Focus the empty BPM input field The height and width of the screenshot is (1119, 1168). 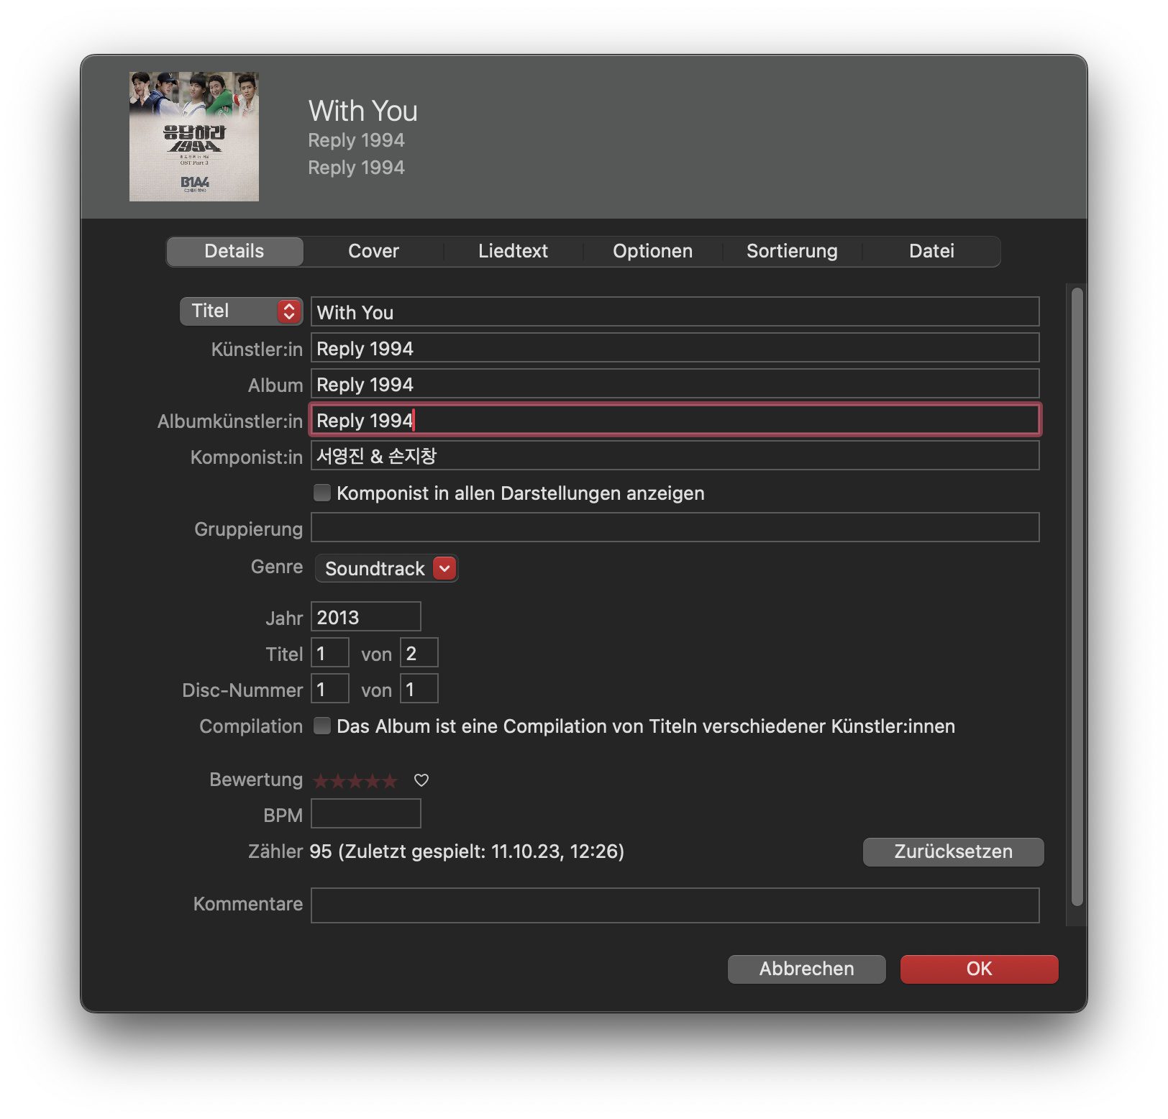365,814
